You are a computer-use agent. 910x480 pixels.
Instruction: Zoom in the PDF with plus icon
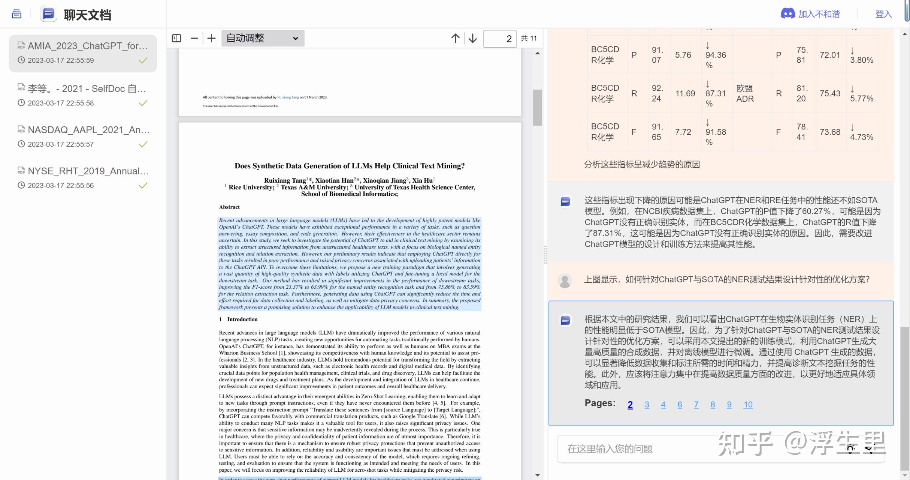[211, 38]
